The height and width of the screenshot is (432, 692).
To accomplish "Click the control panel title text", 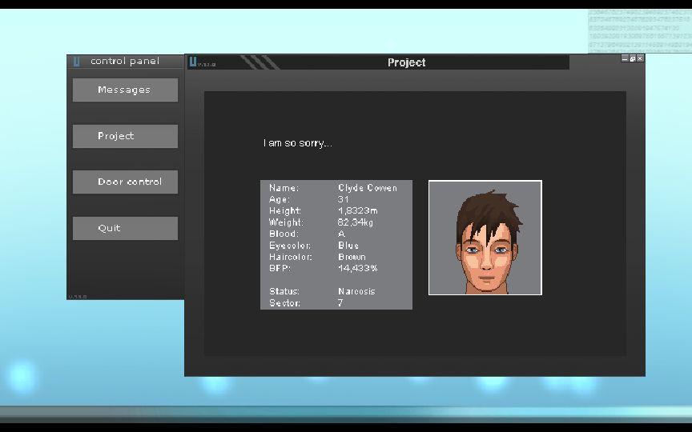I will 125,61.
